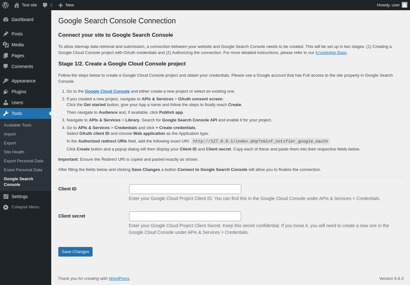The width and height of the screenshot is (410, 285).
Task: Click the Users person icon
Action: pyautogui.click(x=6, y=103)
